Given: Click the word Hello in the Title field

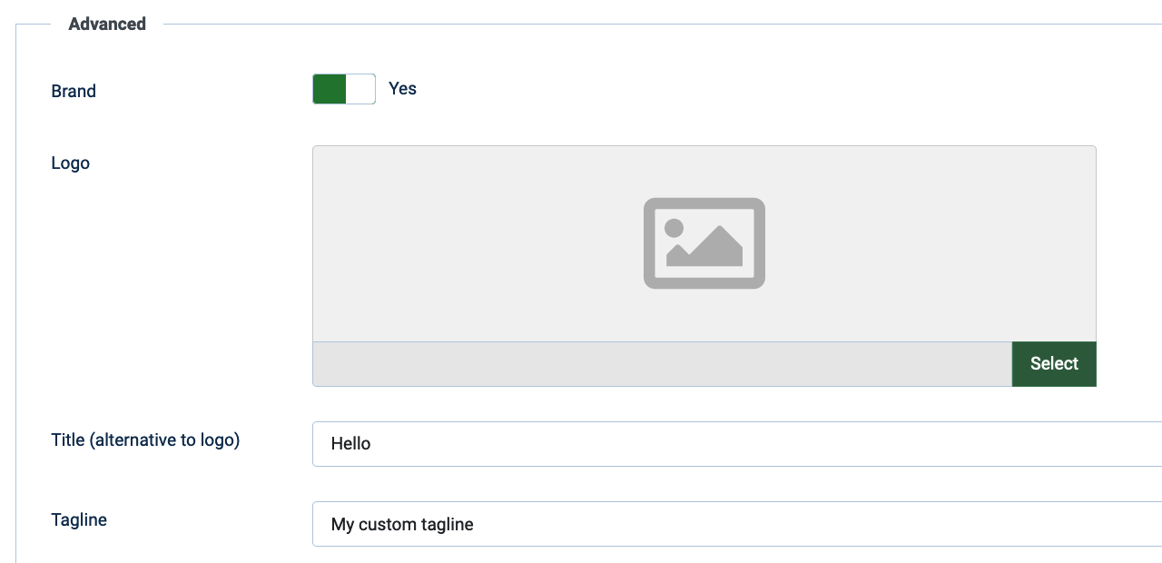Looking at the screenshot, I should coord(350,444).
